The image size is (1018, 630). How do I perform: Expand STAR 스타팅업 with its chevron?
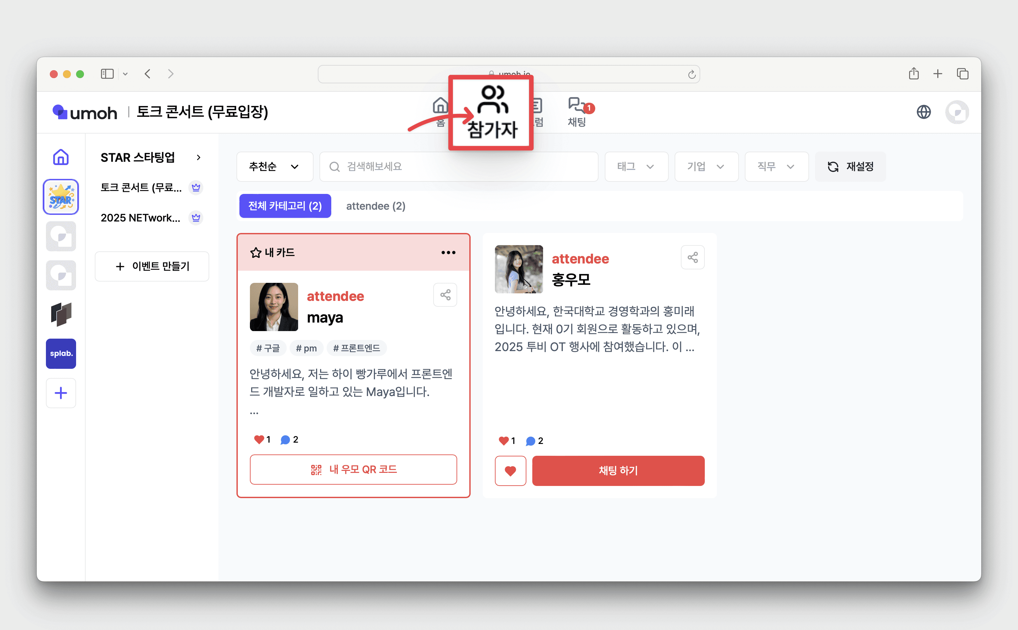tap(199, 157)
